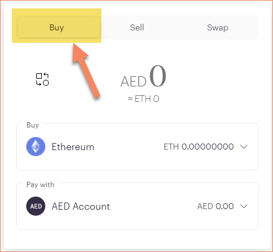Click the Pay with section label
Viewport: 273px width, 252px height.
(41, 185)
